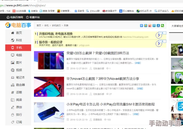Screen dimensions: 183x129
Task: Go to 首页 in left sidebar
Action: click(x=18, y=33)
